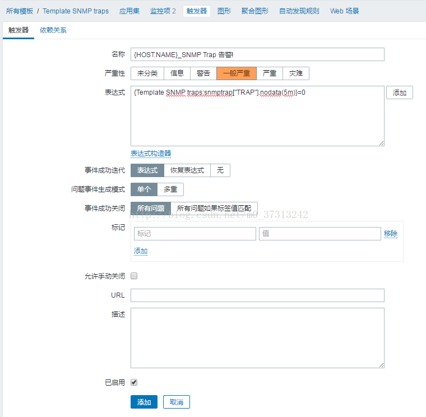Image resolution: width=426 pixels, height=417 pixels.
Task: Click the 名称 trigger name field
Action: (257, 54)
